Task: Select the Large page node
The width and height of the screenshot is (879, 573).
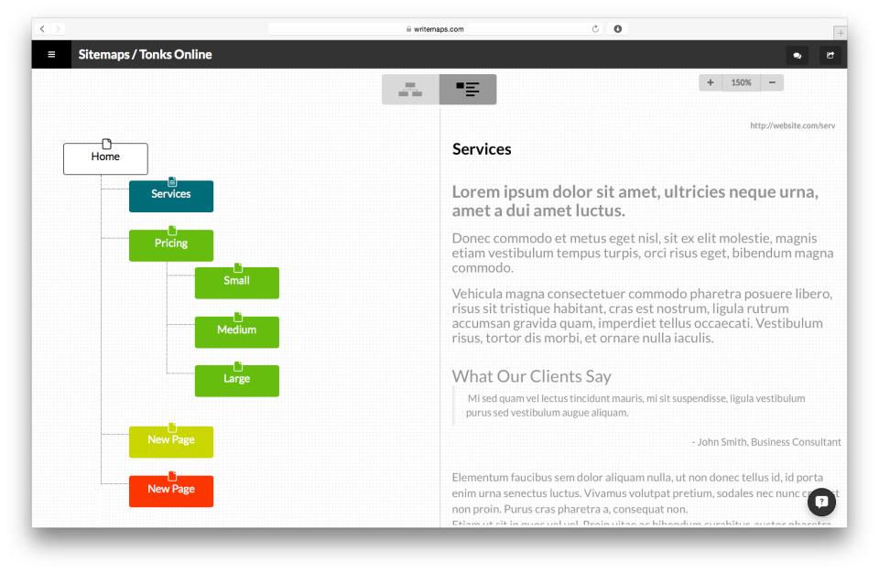Action: tap(236, 381)
